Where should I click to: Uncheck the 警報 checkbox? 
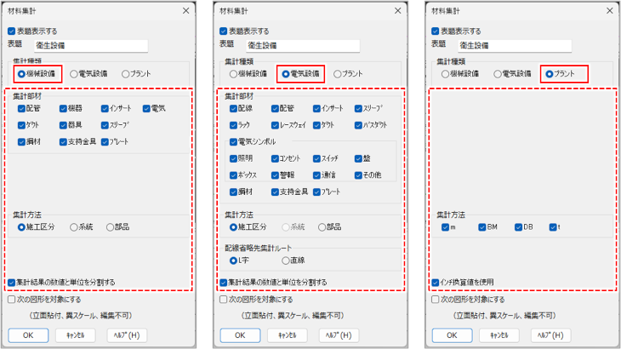276,175
